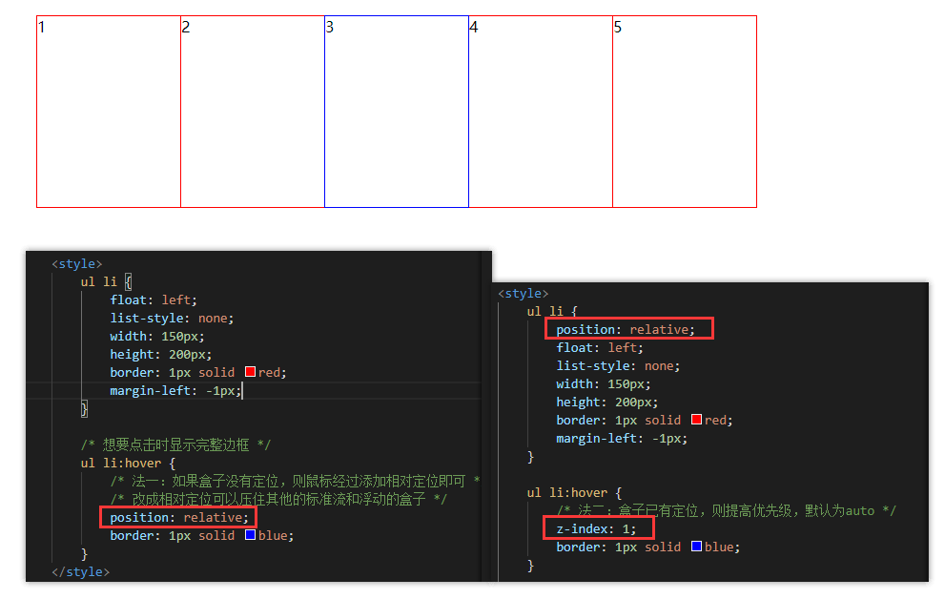Image resolution: width=945 pixels, height=599 pixels.
Task: Click 'position: relative;' in left editor's hover rule
Action: 179,517
